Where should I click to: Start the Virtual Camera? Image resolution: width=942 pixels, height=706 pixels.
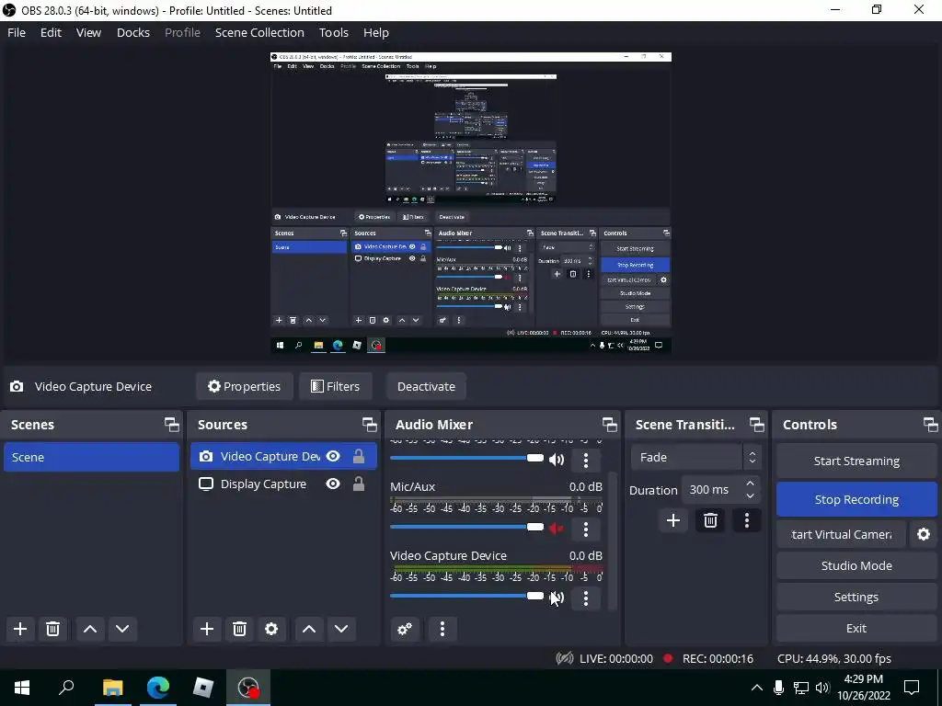841,534
